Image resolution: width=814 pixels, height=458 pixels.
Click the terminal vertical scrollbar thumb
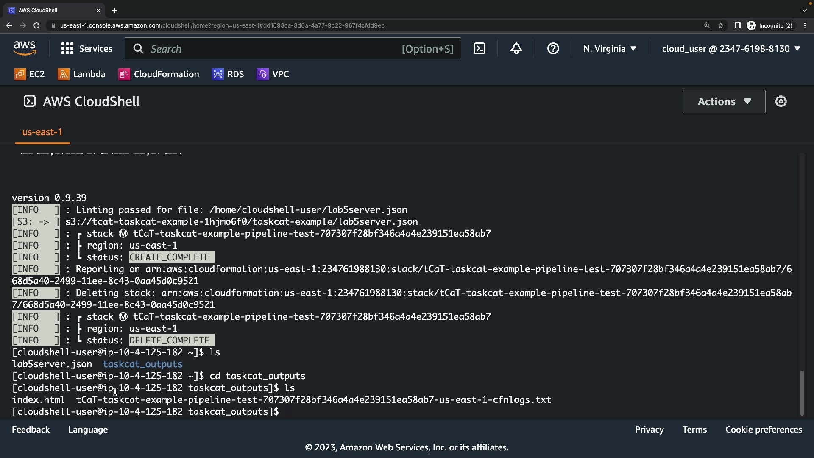point(802,393)
